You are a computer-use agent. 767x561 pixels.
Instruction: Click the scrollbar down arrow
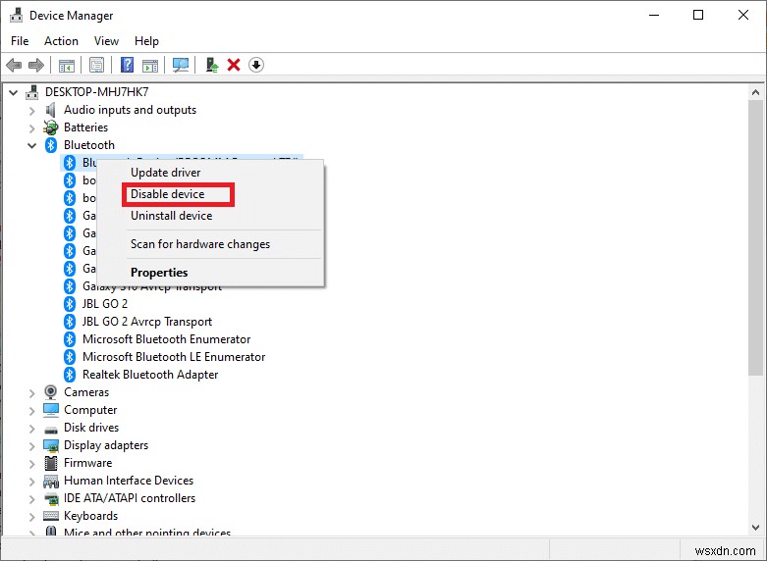pyautogui.click(x=755, y=528)
